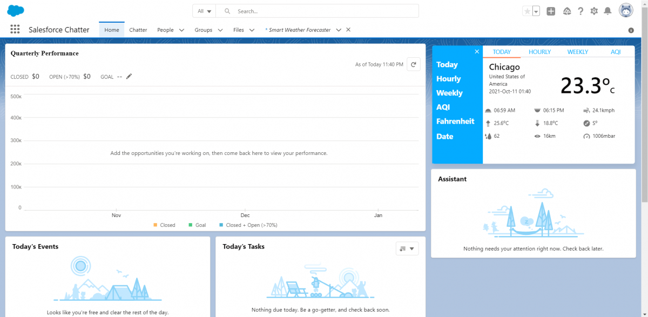Click the Salesforce cloud logo
648x317 pixels.
(16, 11)
